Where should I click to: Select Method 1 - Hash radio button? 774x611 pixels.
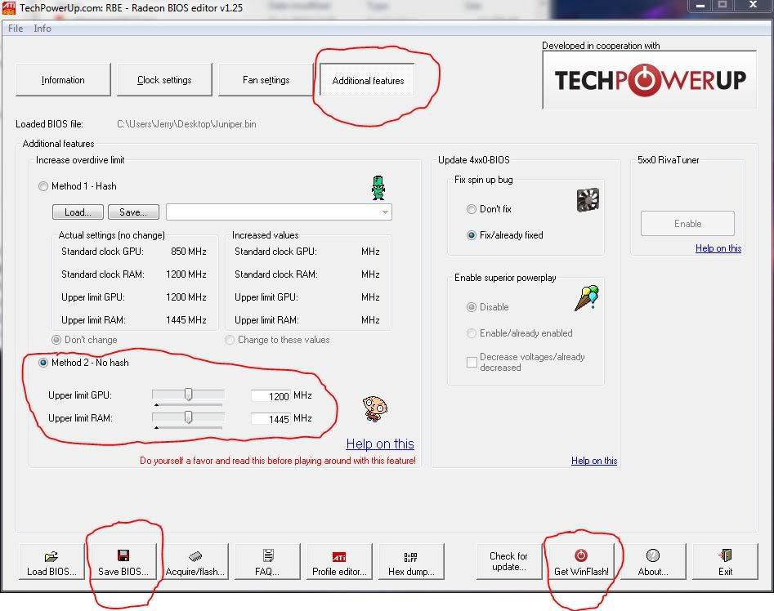tap(44, 186)
